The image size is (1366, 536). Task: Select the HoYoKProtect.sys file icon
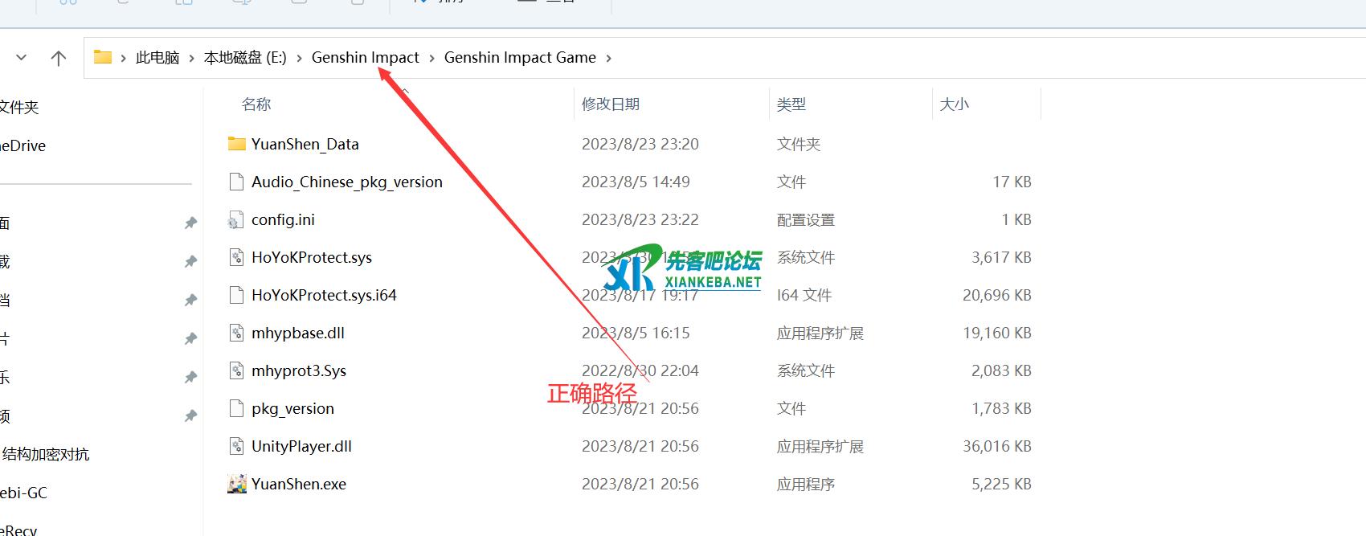[x=236, y=257]
